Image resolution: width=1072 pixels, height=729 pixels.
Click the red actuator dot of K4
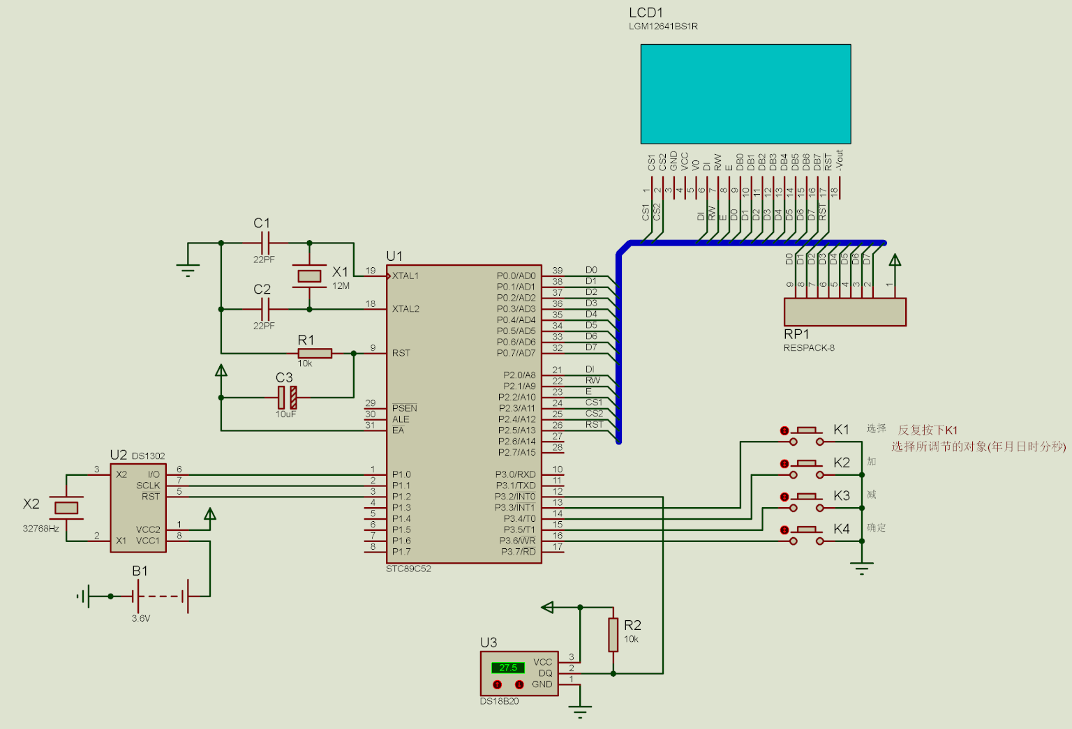tap(784, 530)
